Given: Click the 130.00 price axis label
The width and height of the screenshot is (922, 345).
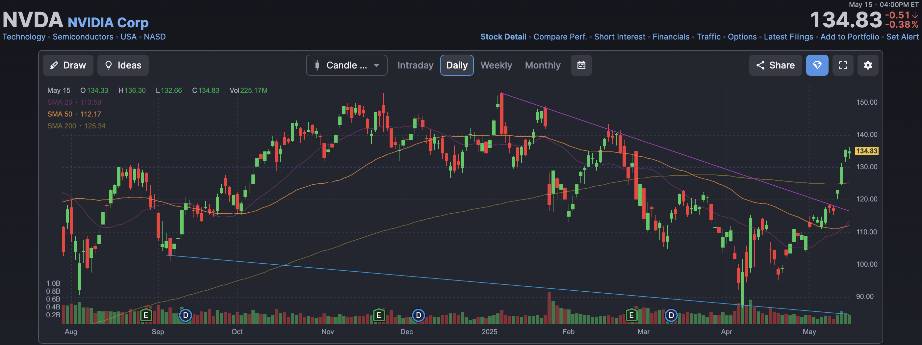Looking at the screenshot, I should [866, 167].
